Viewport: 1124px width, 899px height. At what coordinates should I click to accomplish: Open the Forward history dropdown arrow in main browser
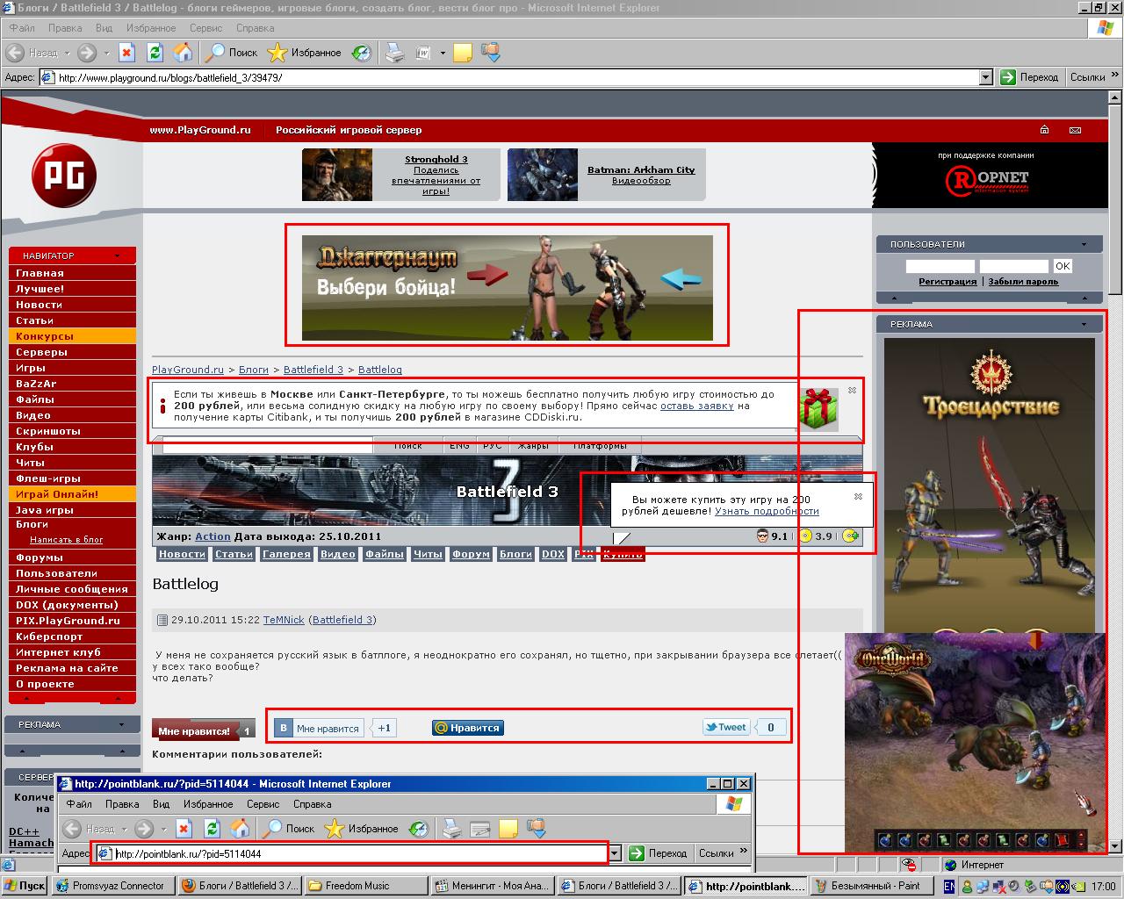pyautogui.click(x=106, y=53)
